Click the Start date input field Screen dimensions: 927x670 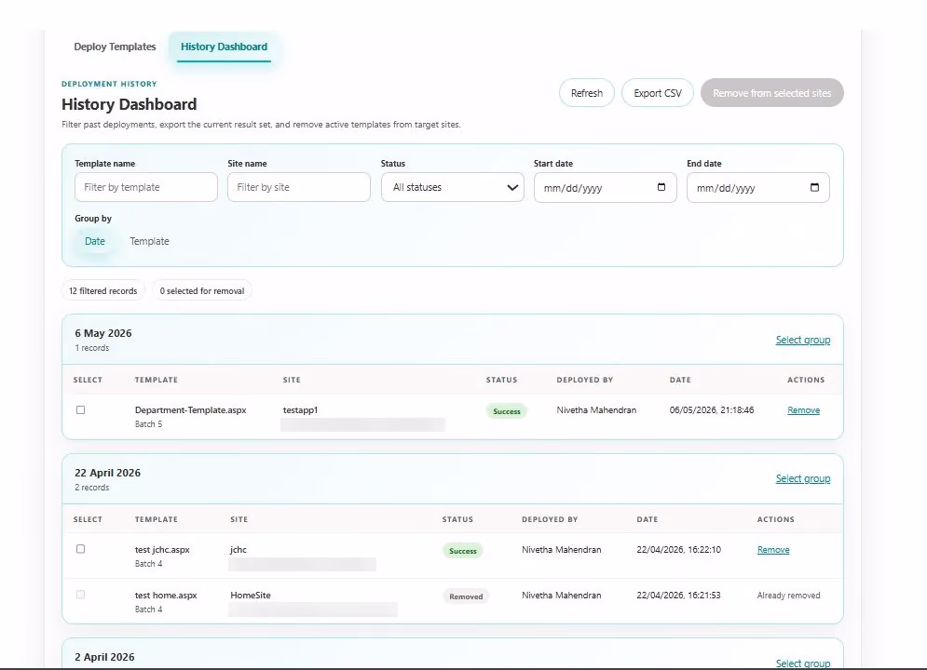point(605,188)
